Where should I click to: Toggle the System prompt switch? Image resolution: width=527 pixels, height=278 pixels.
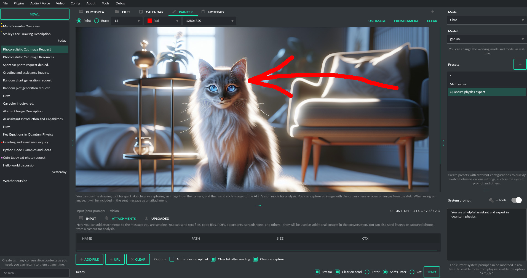[516, 200]
